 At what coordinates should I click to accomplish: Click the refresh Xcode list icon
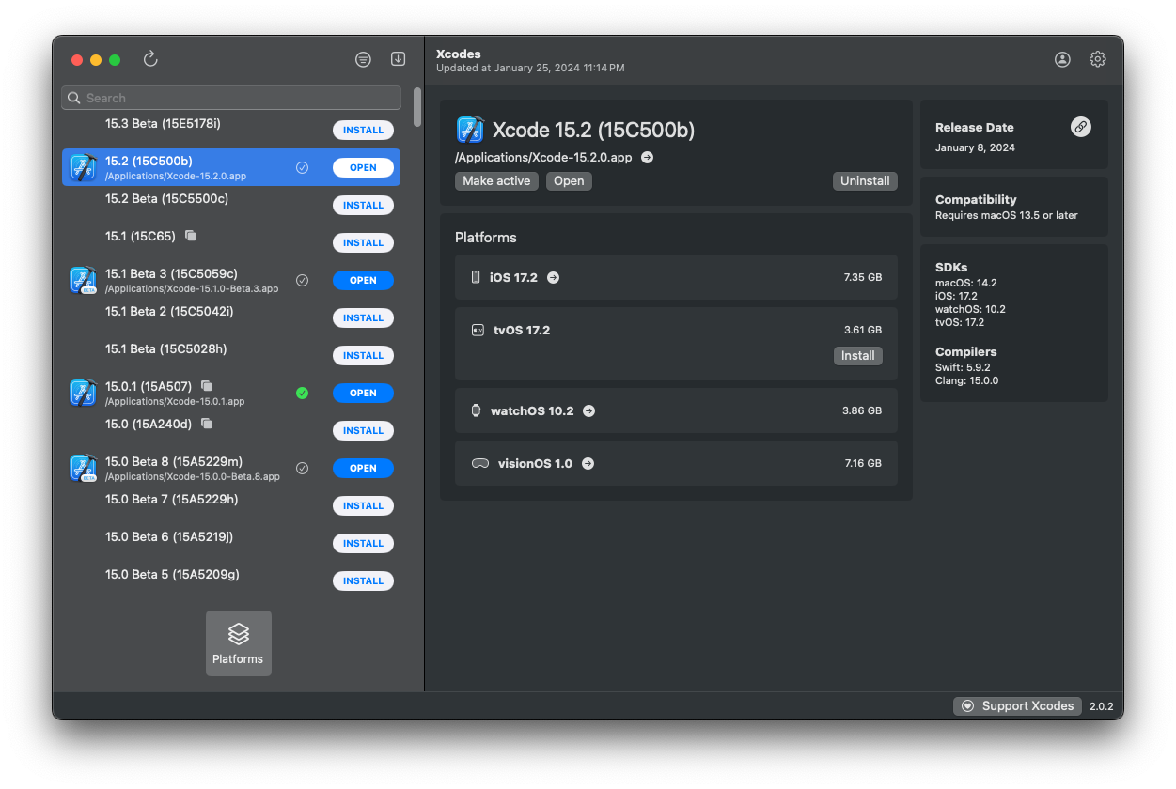click(150, 59)
